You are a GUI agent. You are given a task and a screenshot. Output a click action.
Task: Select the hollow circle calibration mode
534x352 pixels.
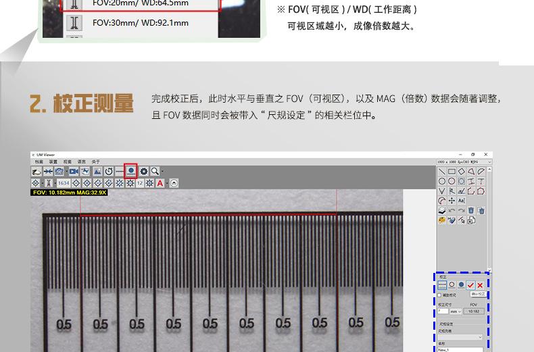452,285
